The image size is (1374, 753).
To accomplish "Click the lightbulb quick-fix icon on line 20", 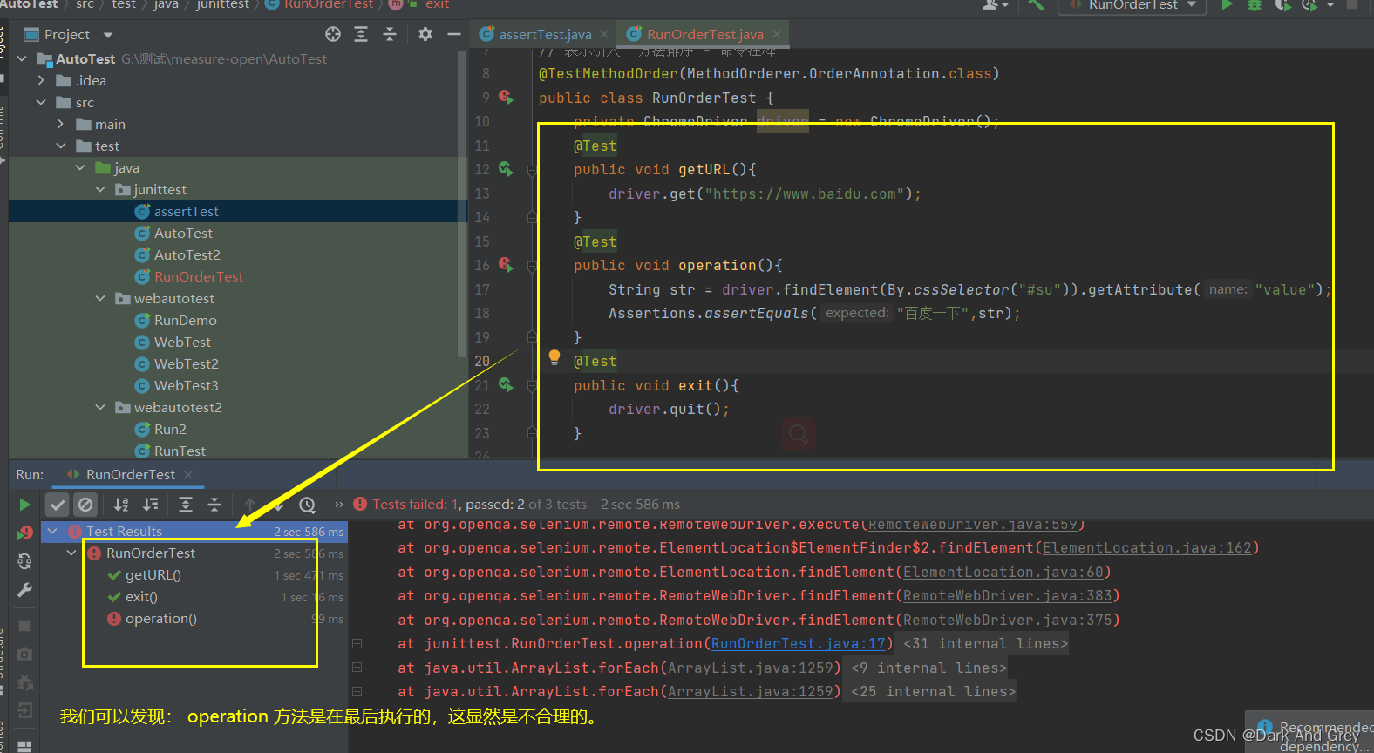I will (x=554, y=357).
